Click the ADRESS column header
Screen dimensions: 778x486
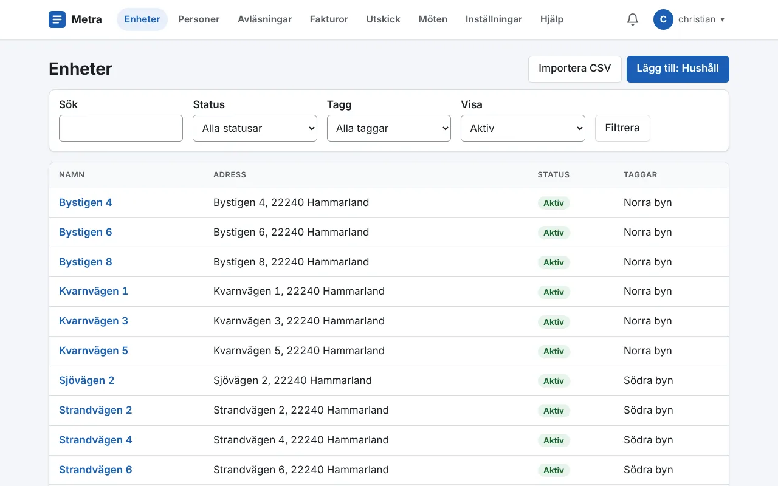click(230, 175)
